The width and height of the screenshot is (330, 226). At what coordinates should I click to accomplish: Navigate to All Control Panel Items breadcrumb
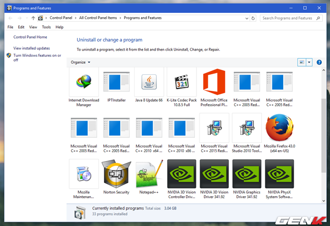[x=98, y=18]
